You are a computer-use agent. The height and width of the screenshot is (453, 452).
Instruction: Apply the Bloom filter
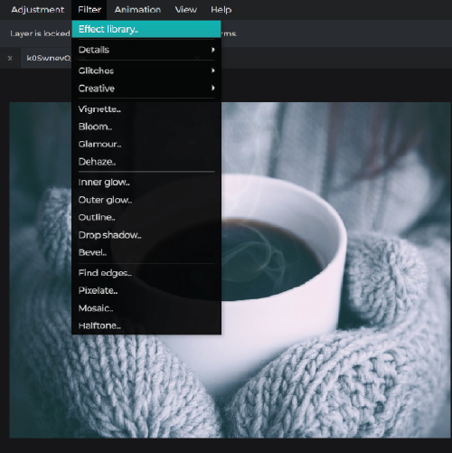[146, 127]
